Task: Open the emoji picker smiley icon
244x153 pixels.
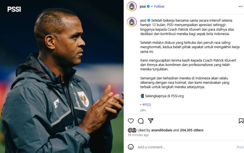Action: click(131, 147)
